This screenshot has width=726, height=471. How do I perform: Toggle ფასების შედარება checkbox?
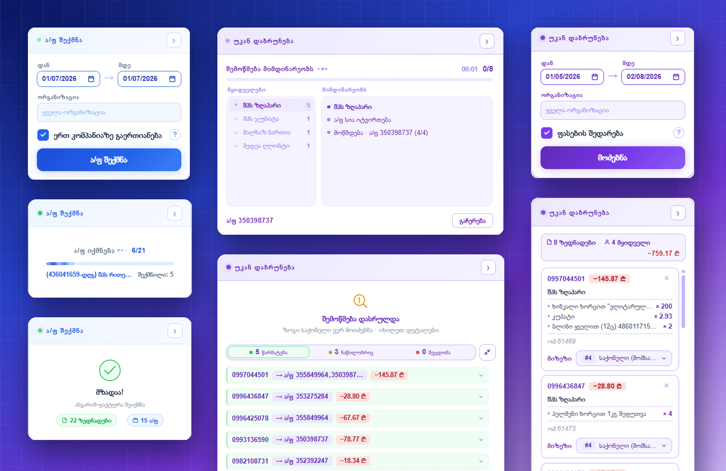(x=547, y=133)
